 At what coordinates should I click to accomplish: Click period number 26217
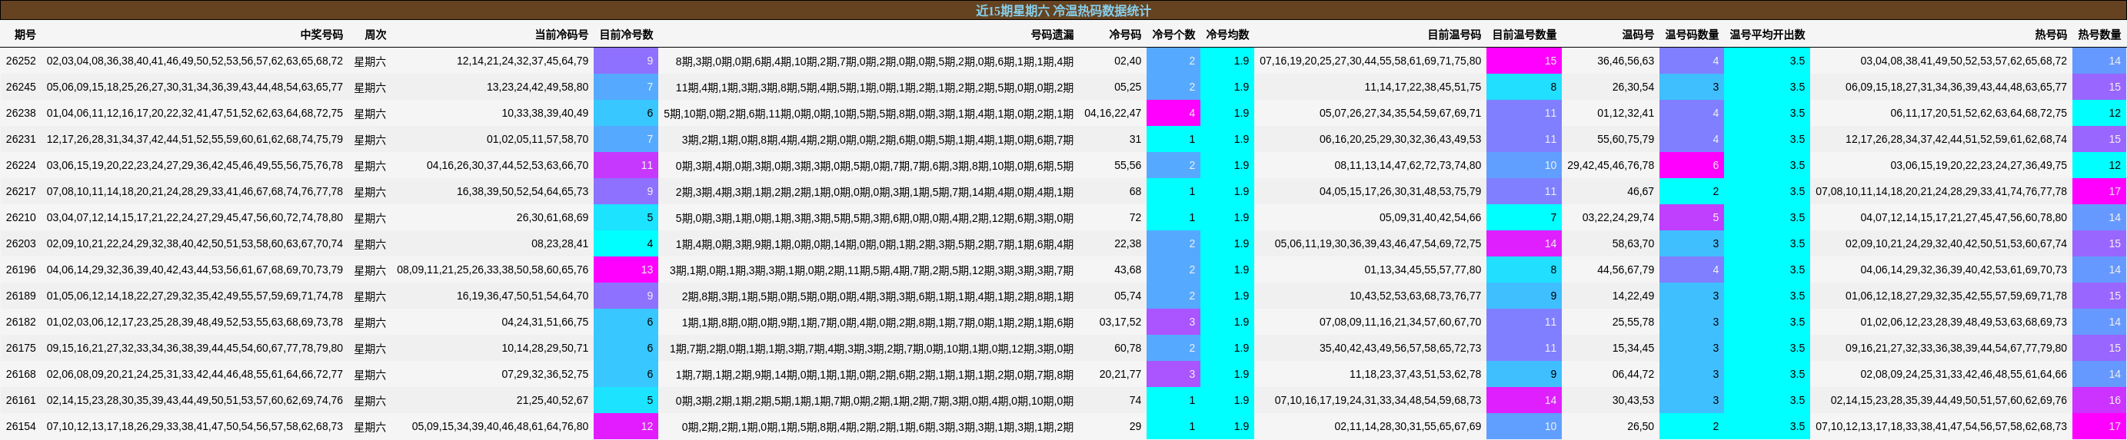coord(21,191)
